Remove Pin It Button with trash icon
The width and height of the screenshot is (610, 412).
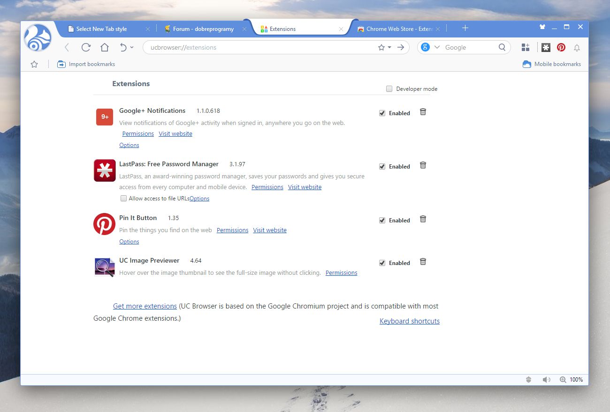click(423, 219)
